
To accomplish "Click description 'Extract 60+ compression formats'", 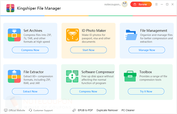I will (x=38, y=80).
